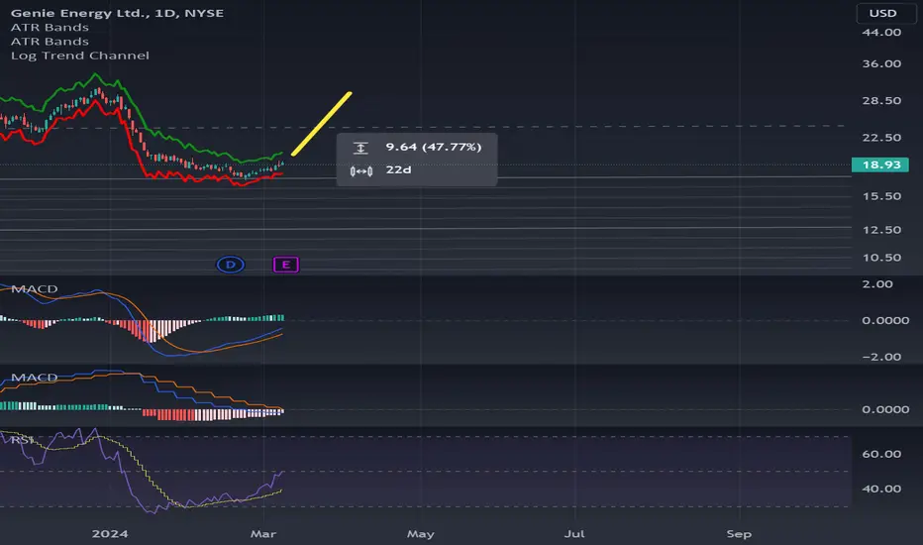The image size is (923, 545).
Task: Click the 40.00 value on RSI scale
Action: [x=881, y=490]
